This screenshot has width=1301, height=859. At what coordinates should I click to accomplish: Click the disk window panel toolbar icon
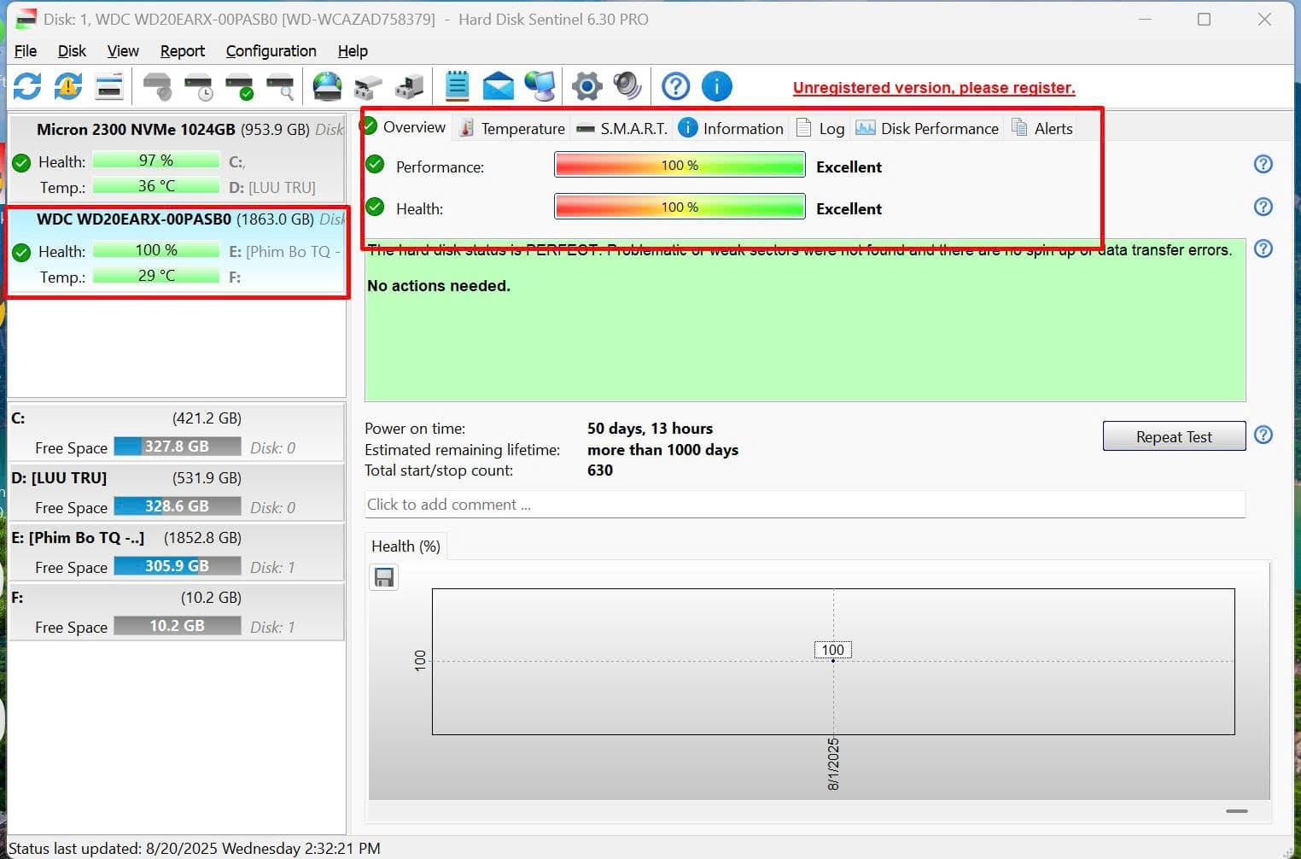pyautogui.click(x=109, y=86)
